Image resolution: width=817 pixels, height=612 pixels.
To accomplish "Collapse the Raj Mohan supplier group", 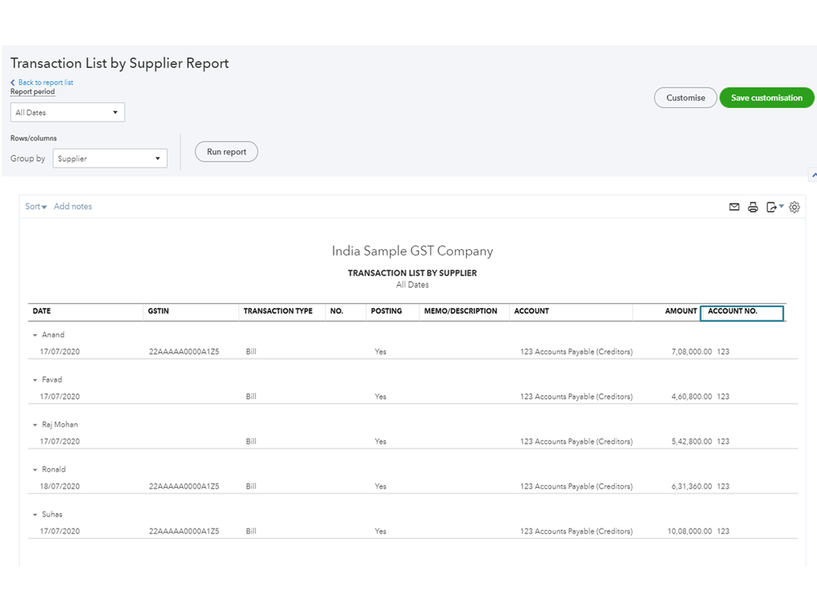I will click(x=35, y=425).
